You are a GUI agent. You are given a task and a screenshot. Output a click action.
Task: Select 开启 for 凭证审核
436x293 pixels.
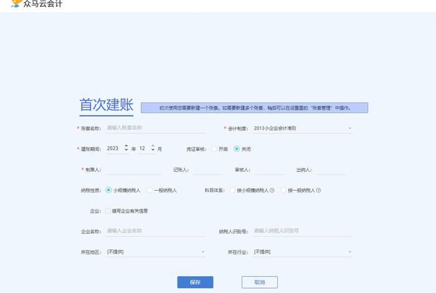pyautogui.click(x=214, y=149)
